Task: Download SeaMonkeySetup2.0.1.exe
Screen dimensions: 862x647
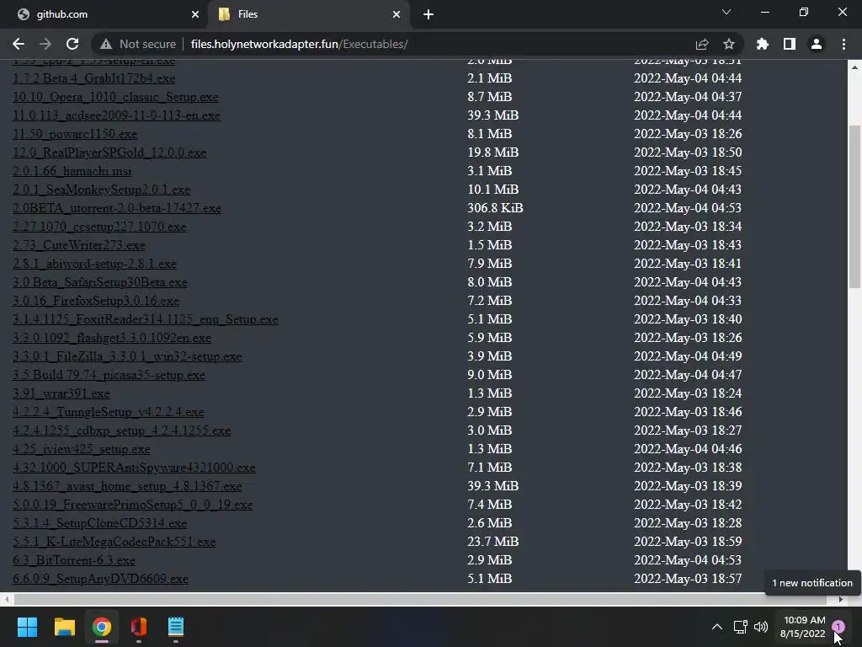Action: tap(101, 190)
